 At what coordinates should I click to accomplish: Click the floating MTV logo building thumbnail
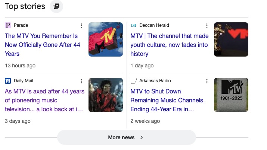(105, 39)
